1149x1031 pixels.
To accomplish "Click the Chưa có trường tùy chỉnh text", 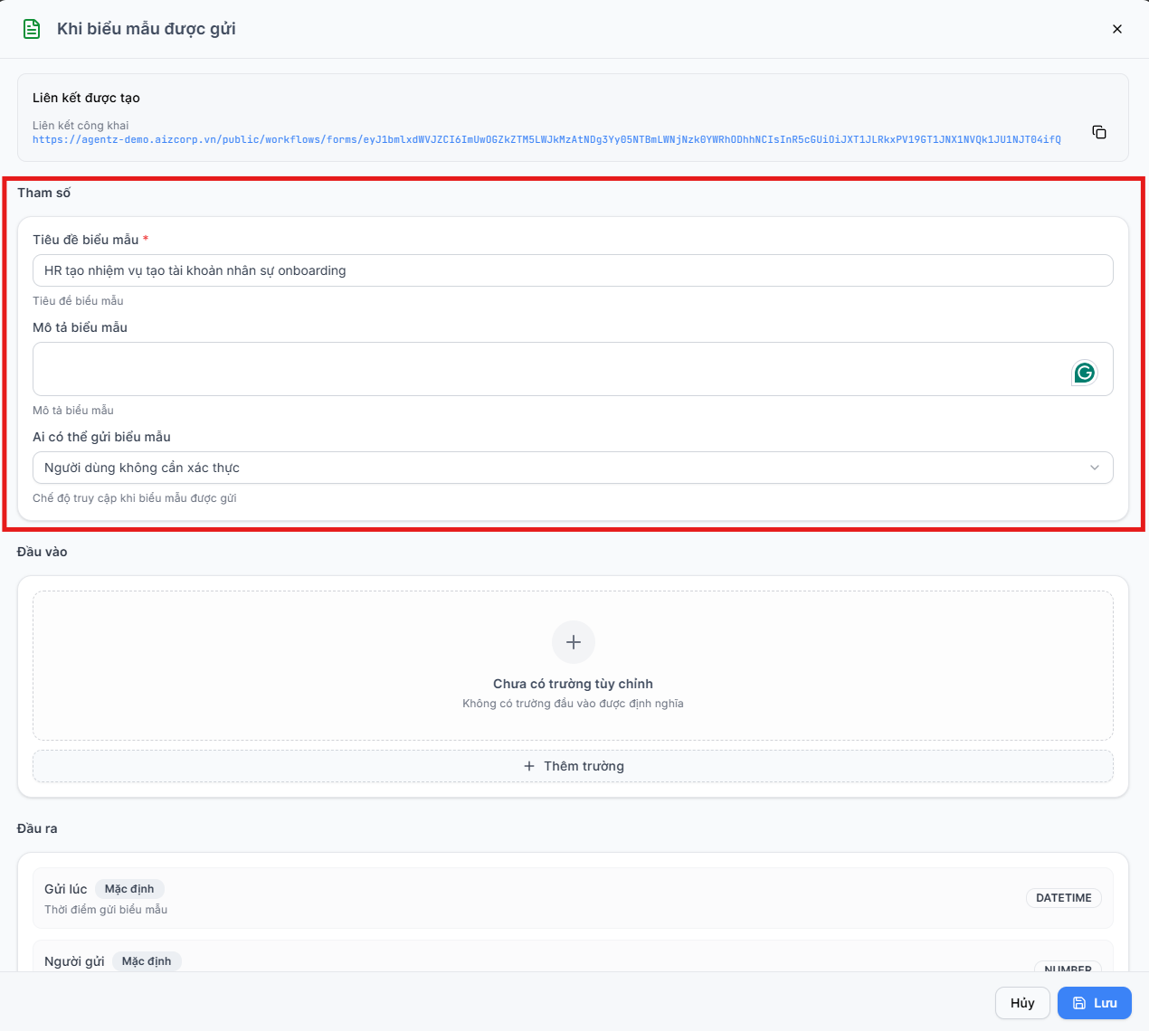I will coord(573,684).
